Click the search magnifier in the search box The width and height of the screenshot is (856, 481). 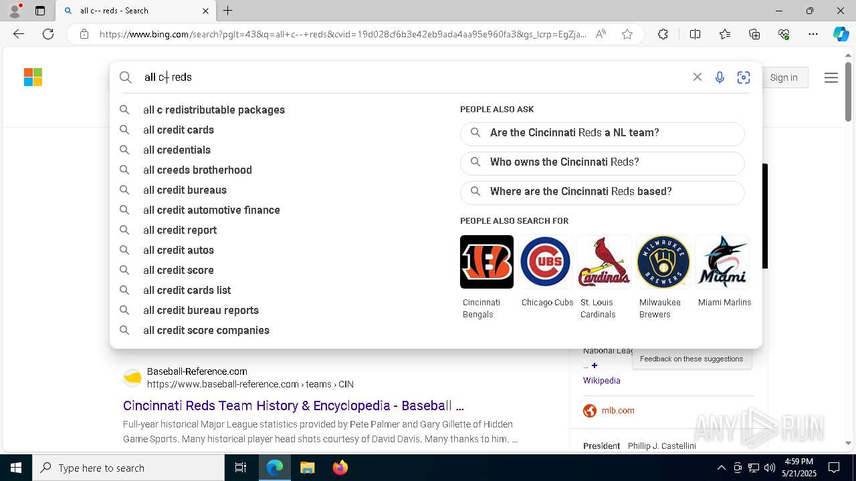(126, 77)
